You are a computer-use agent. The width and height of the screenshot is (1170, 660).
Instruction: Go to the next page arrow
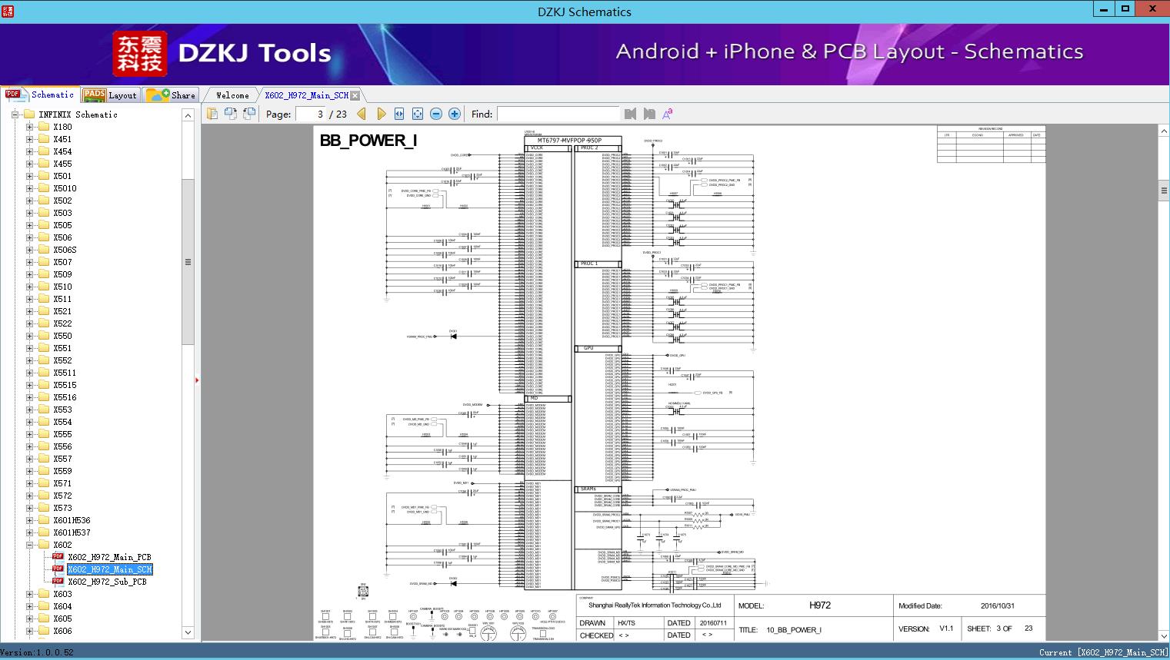381,114
